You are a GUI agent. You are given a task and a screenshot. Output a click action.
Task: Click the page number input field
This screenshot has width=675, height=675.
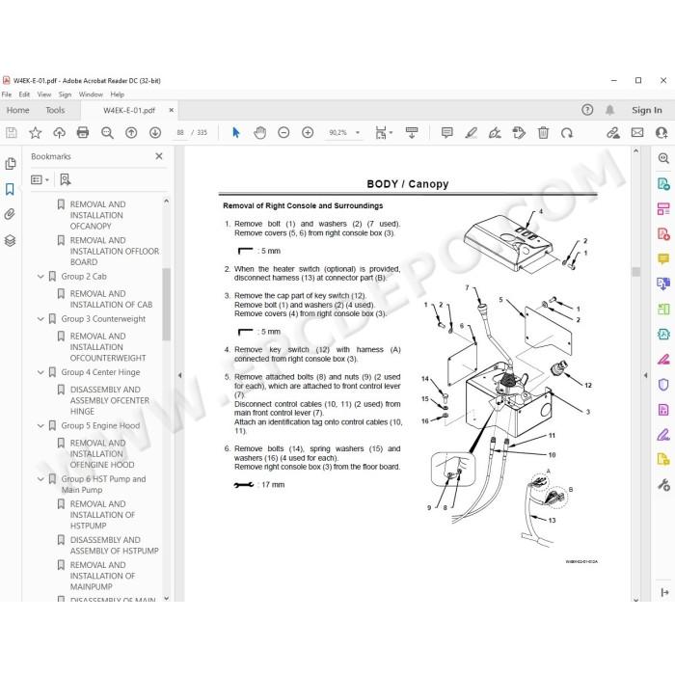pos(180,133)
